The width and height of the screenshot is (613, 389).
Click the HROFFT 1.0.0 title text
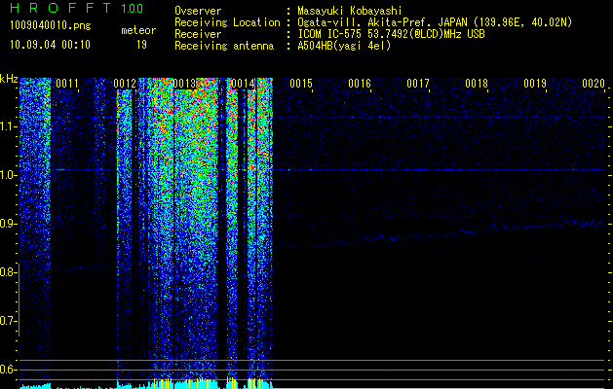[76, 8]
